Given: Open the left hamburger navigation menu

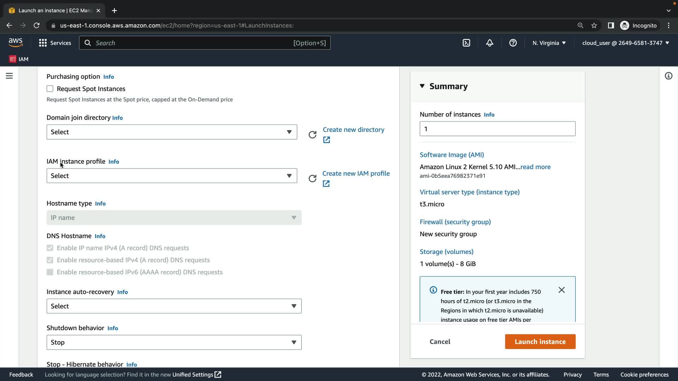Looking at the screenshot, I should click(x=9, y=76).
